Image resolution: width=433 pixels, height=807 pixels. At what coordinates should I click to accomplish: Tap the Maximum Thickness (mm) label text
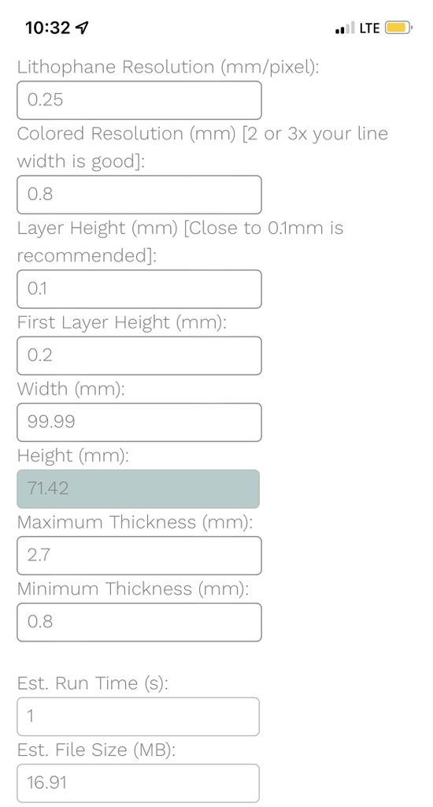[x=135, y=523]
